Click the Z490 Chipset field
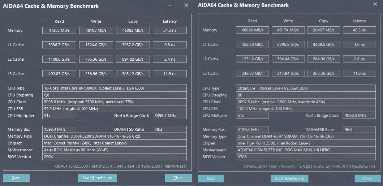 pos(114,143)
